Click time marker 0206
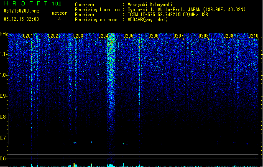 (x=153, y=36)
